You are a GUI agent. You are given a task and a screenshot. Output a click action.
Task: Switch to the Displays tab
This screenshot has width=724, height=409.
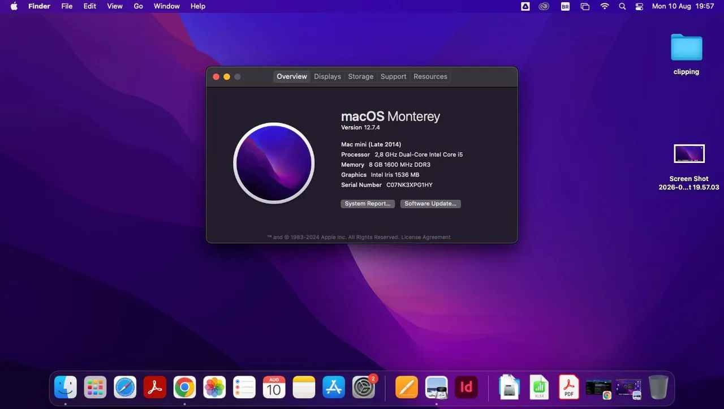tap(327, 76)
